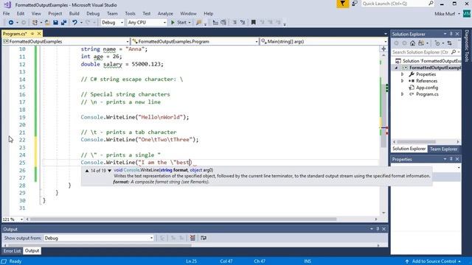The height and width of the screenshot is (265, 472).
Task: Pin the Solution Explorer panel using auto-hide icon
Action: click(451, 34)
